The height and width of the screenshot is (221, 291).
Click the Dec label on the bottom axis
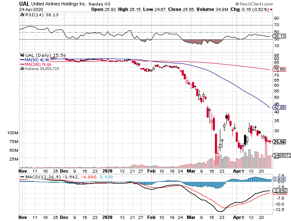tap(64, 218)
